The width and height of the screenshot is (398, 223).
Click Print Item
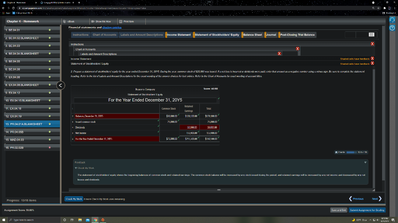126,22
